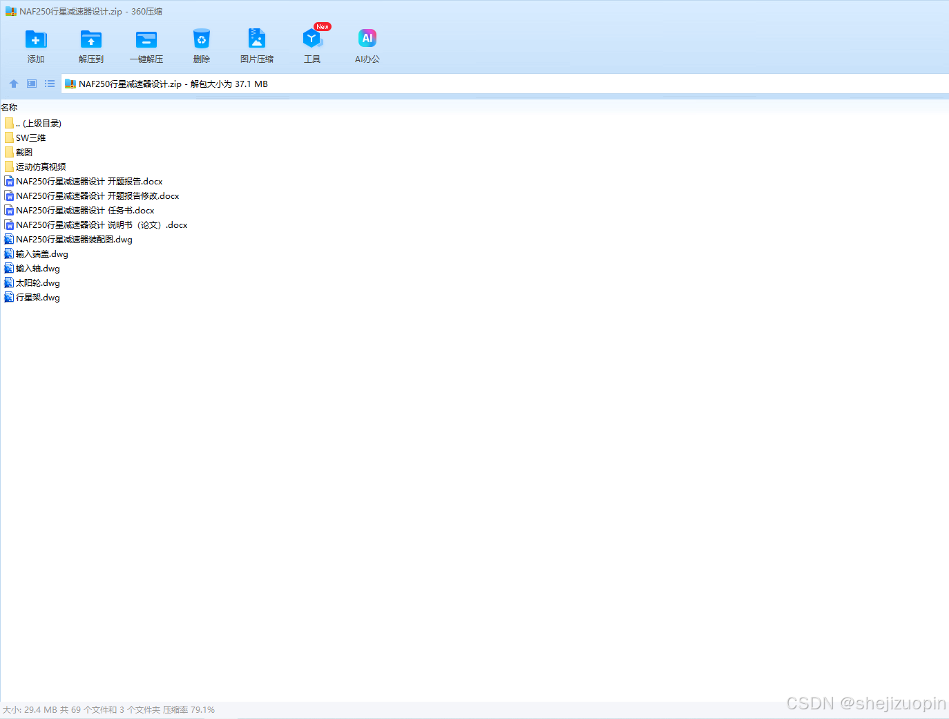Click the 装配图.dwg drawing file icon

[9, 239]
